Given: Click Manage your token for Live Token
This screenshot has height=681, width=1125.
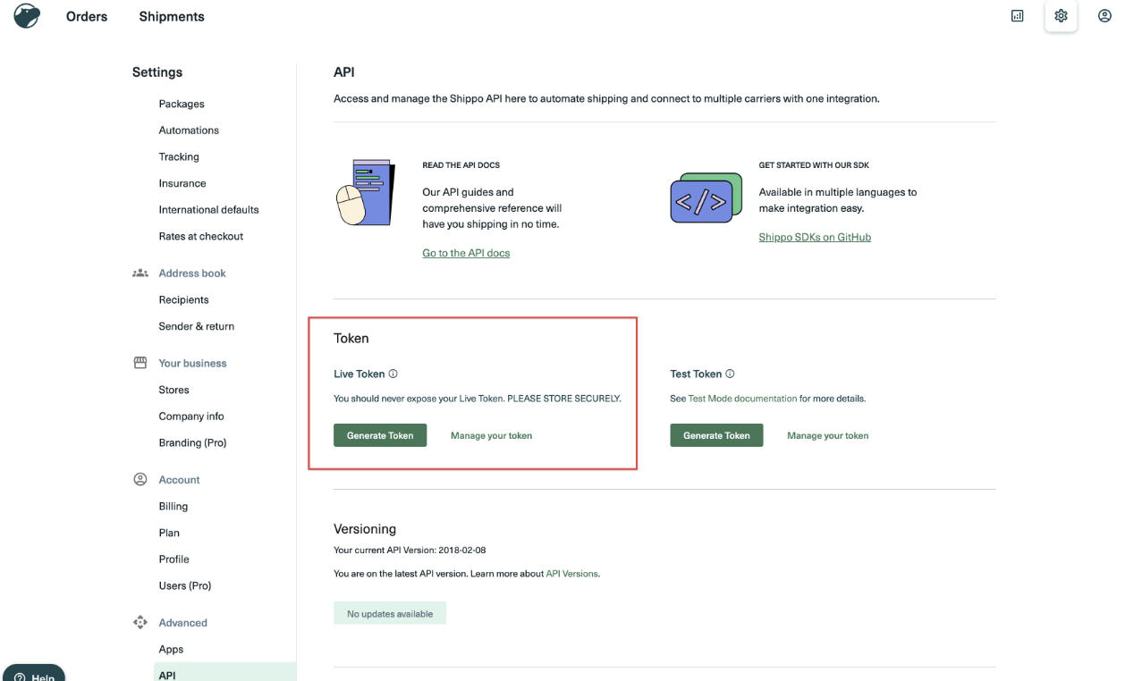Looking at the screenshot, I should click(491, 436).
